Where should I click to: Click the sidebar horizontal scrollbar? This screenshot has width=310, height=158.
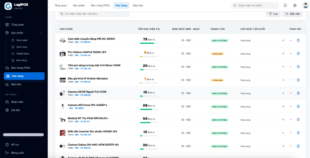[x=23, y=135]
